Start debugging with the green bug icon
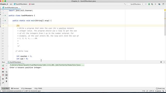Viewport: 166px width, 93px height. 149,4
